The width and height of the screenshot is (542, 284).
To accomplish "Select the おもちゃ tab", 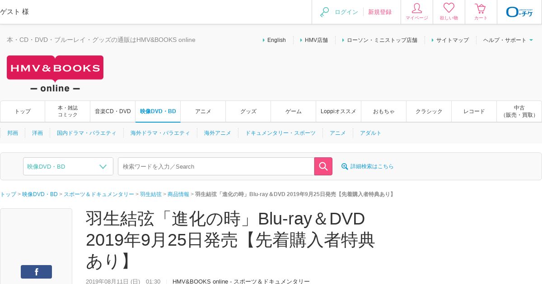I will click(384, 111).
